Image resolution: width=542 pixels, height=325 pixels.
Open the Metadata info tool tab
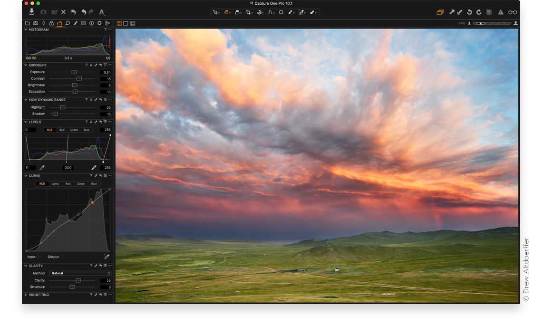[92, 23]
